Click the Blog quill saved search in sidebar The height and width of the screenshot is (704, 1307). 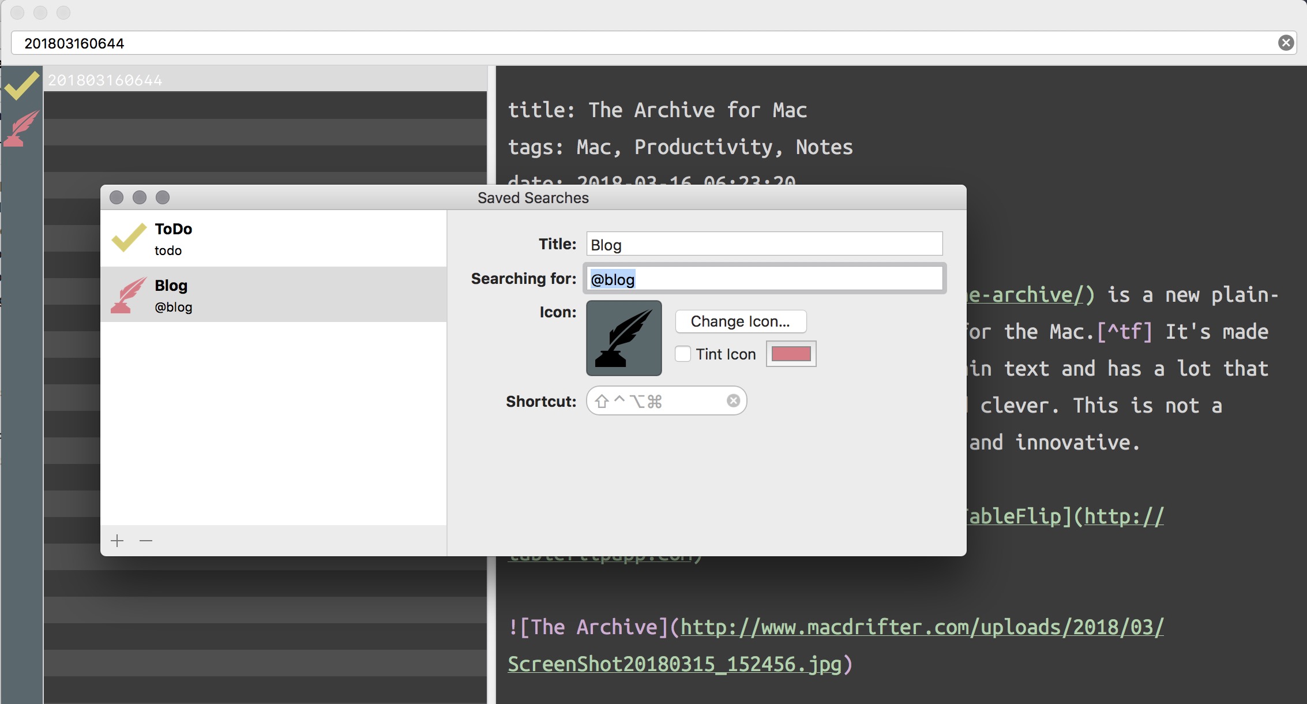pyautogui.click(x=21, y=128)
